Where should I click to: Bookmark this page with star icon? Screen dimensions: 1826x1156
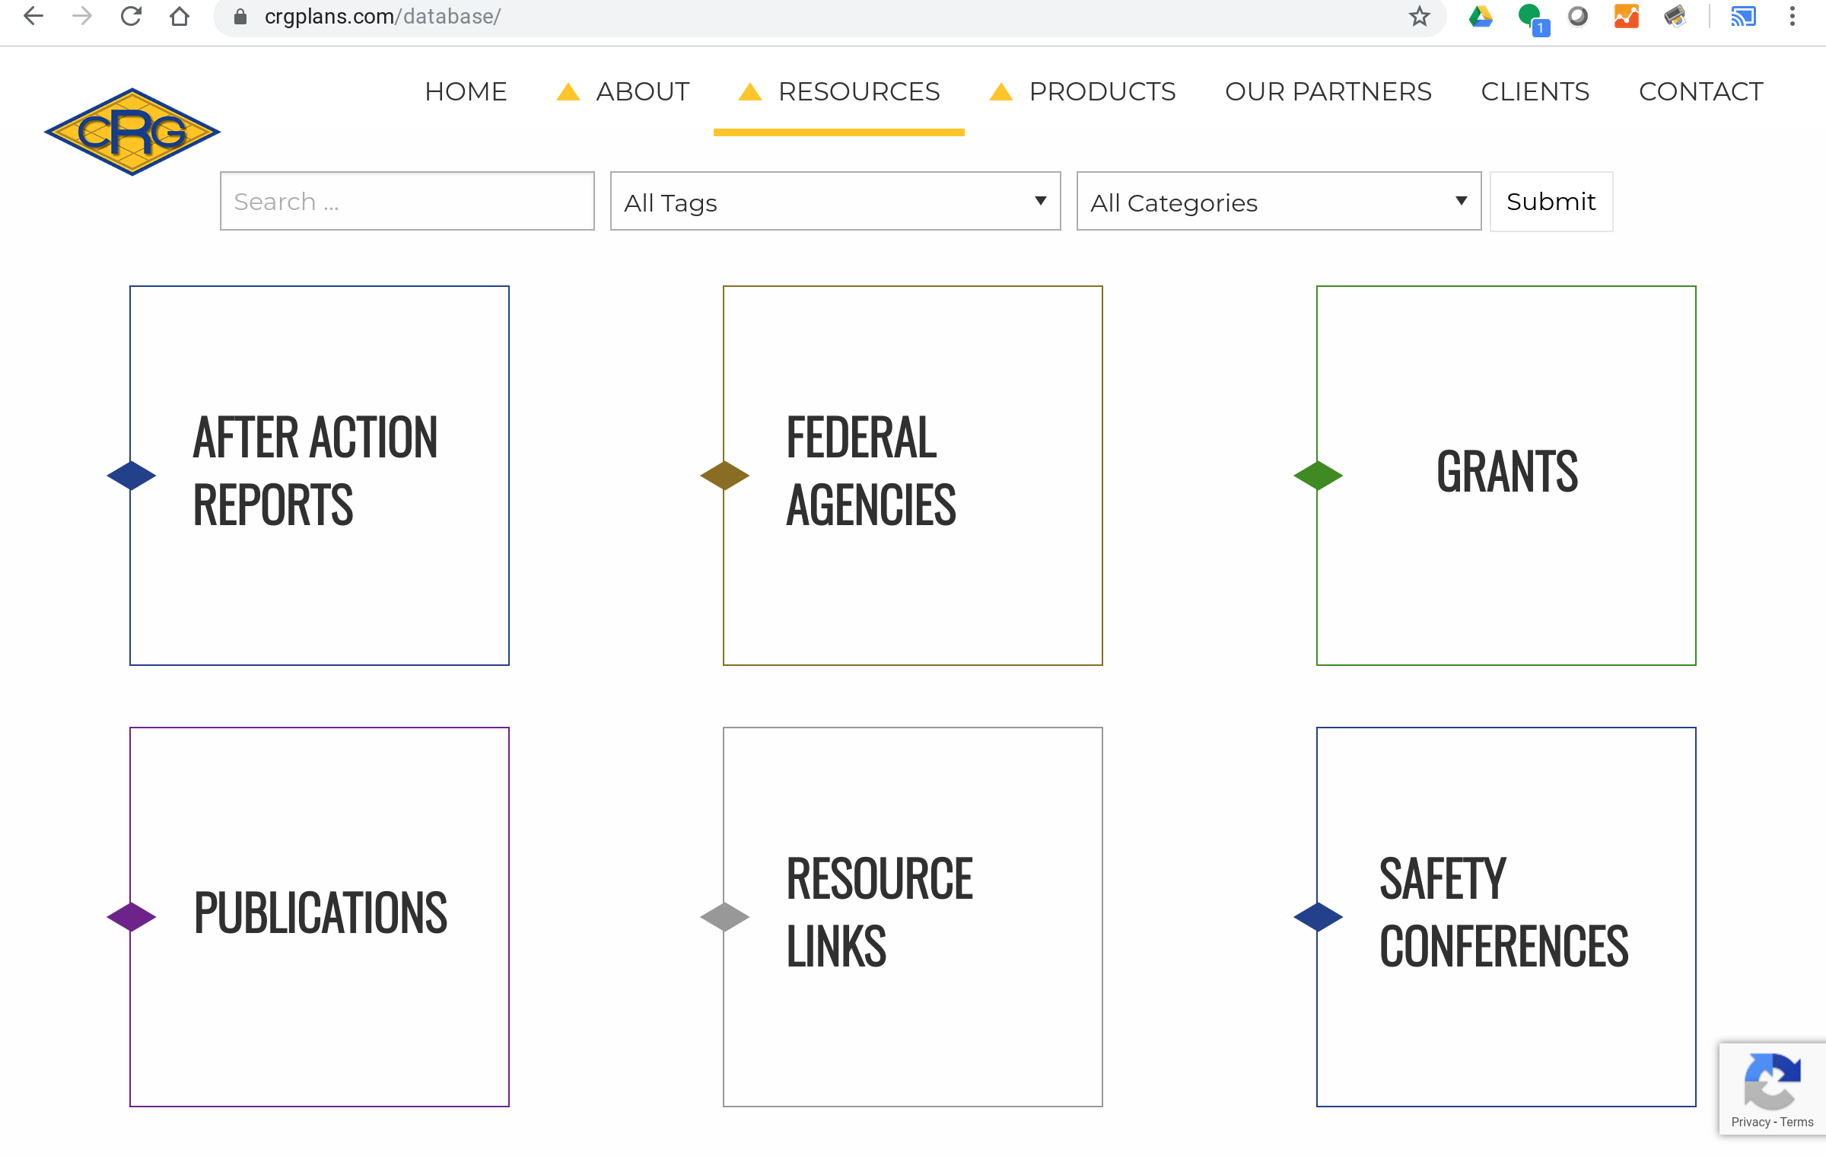pos(1419,16)
